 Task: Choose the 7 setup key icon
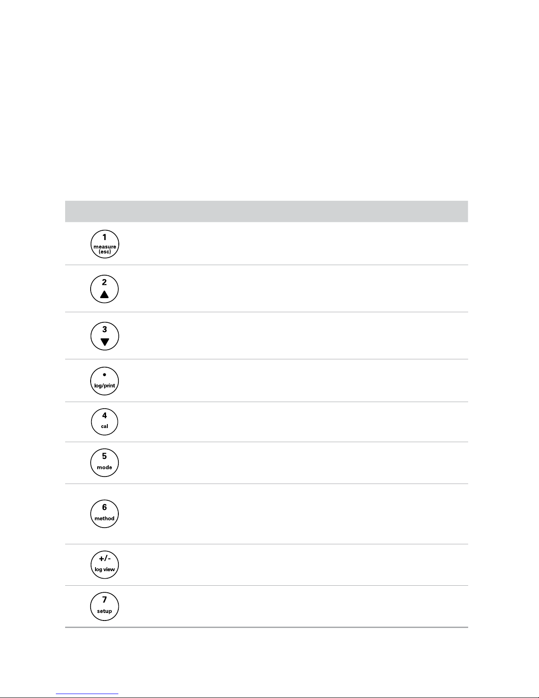105,606
